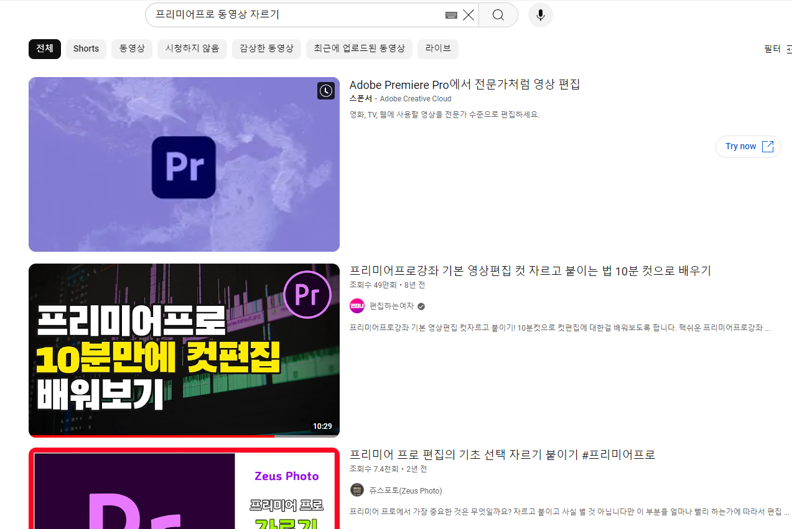Click description starting 프리미어 프로에서 가장 중요한
Screen dimensions: 792x529
click(x=569, y=512)
